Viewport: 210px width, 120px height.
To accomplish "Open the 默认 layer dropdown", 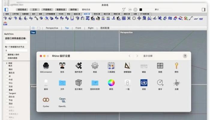I will [x=157, y=10].
